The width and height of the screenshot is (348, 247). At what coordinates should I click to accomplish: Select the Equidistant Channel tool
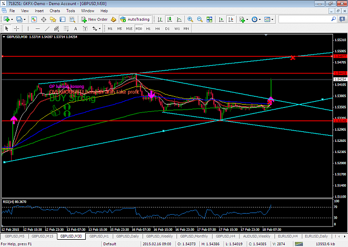click(57, 28)
